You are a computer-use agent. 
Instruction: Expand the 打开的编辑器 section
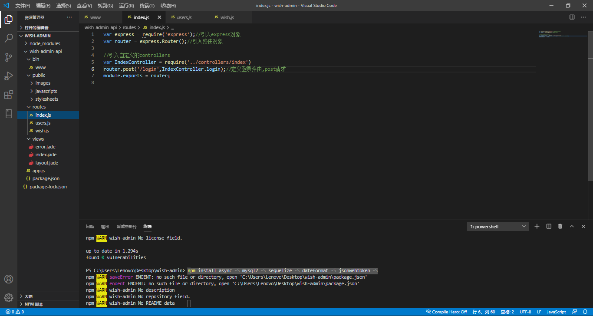48,27
